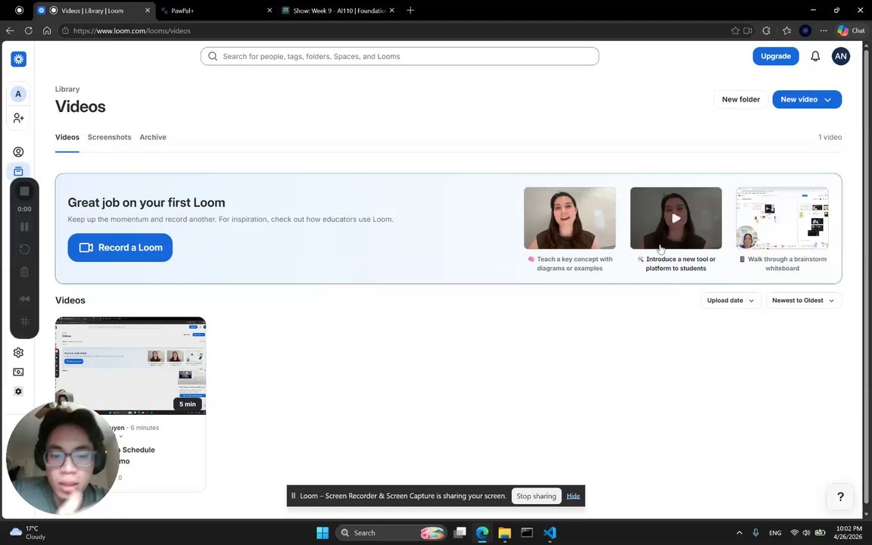Screen dimensions: 872x545
Task: Open the workspace avatar labeled A
Action: pos(18,94)
